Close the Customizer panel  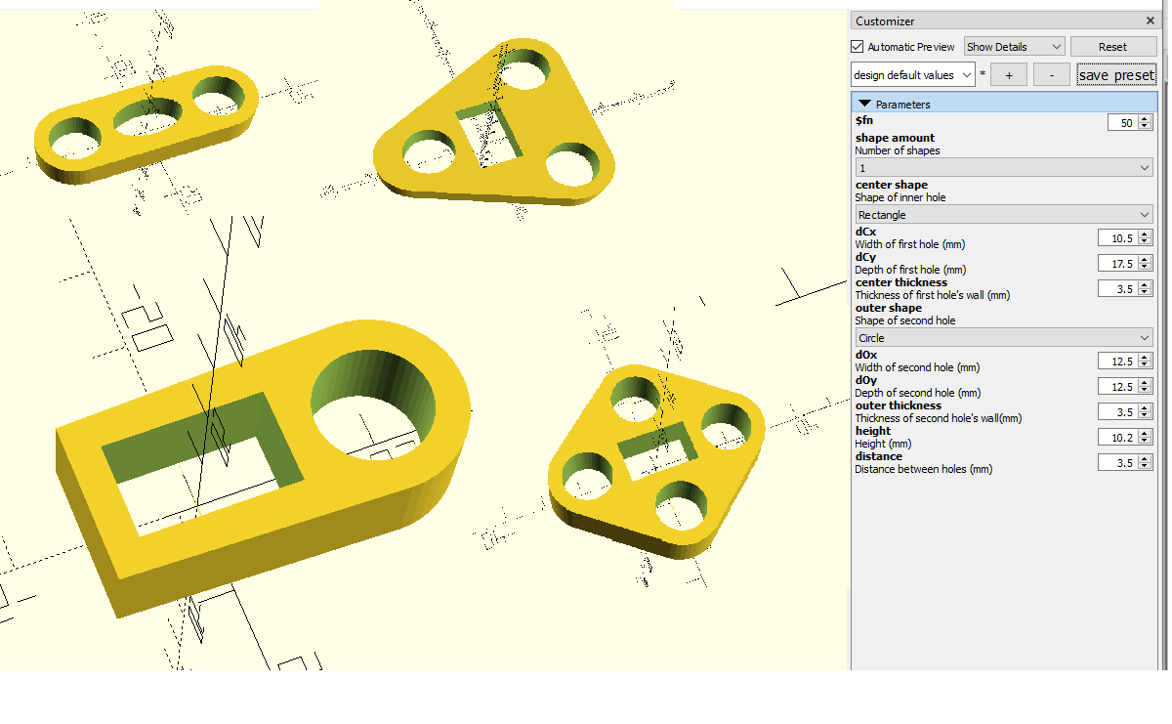pos(1150,21)
